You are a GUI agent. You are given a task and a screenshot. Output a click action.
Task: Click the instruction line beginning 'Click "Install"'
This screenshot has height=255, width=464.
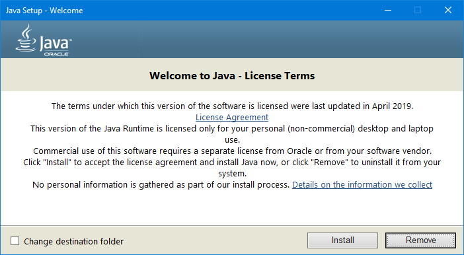(232, 168)
